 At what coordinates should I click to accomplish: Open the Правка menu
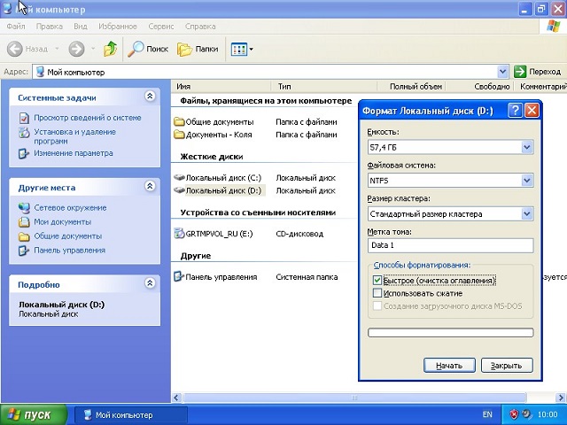tap(50, 27)
